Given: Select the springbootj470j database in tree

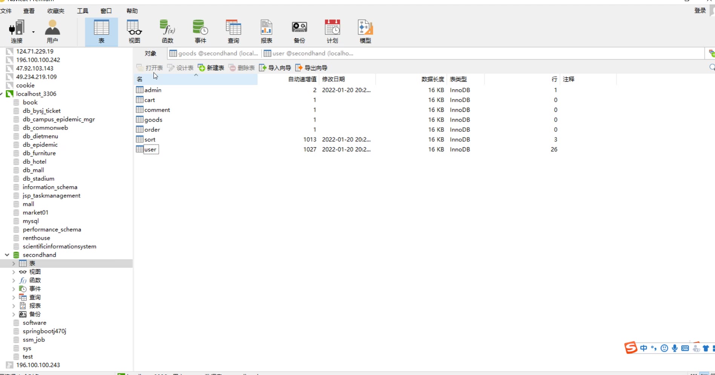Looking at the screenshot, I should (44, 331).
